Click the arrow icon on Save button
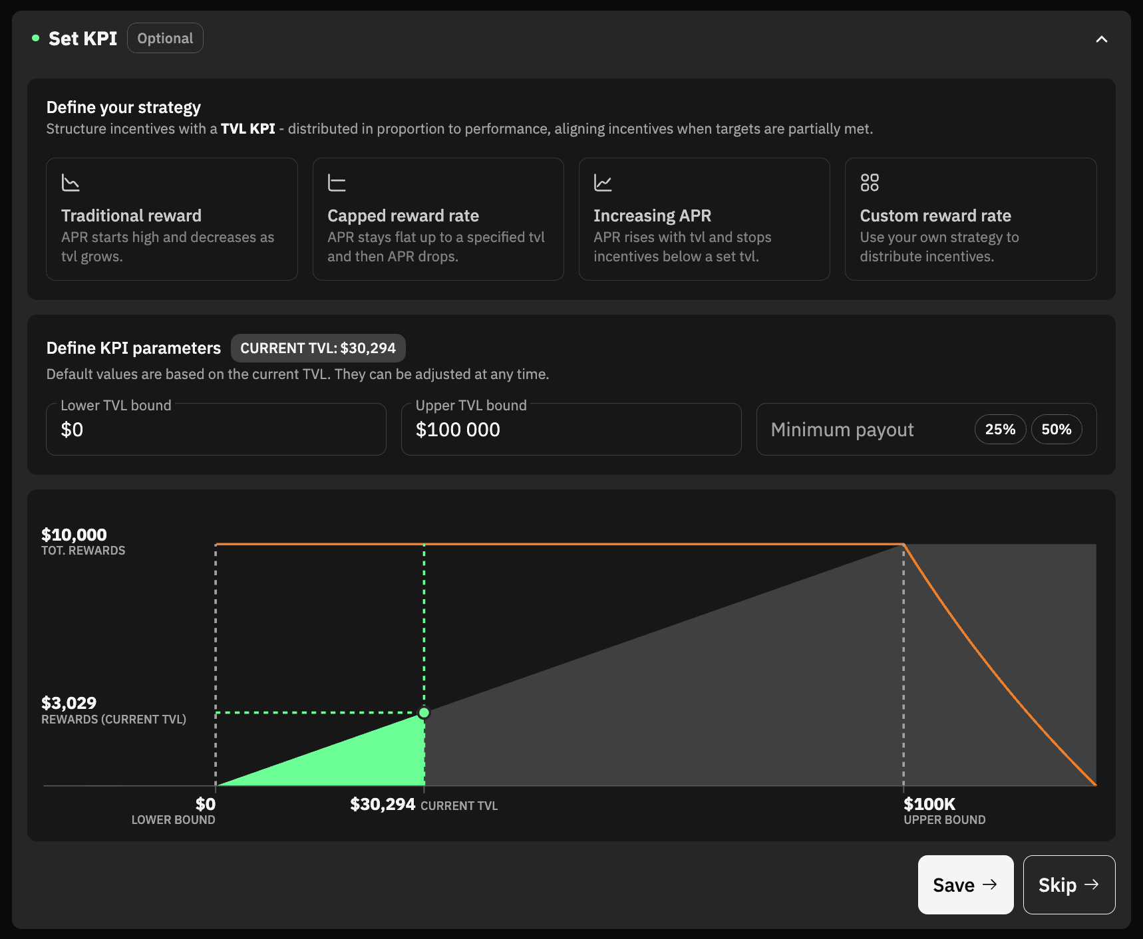 [x=990, y=884]
